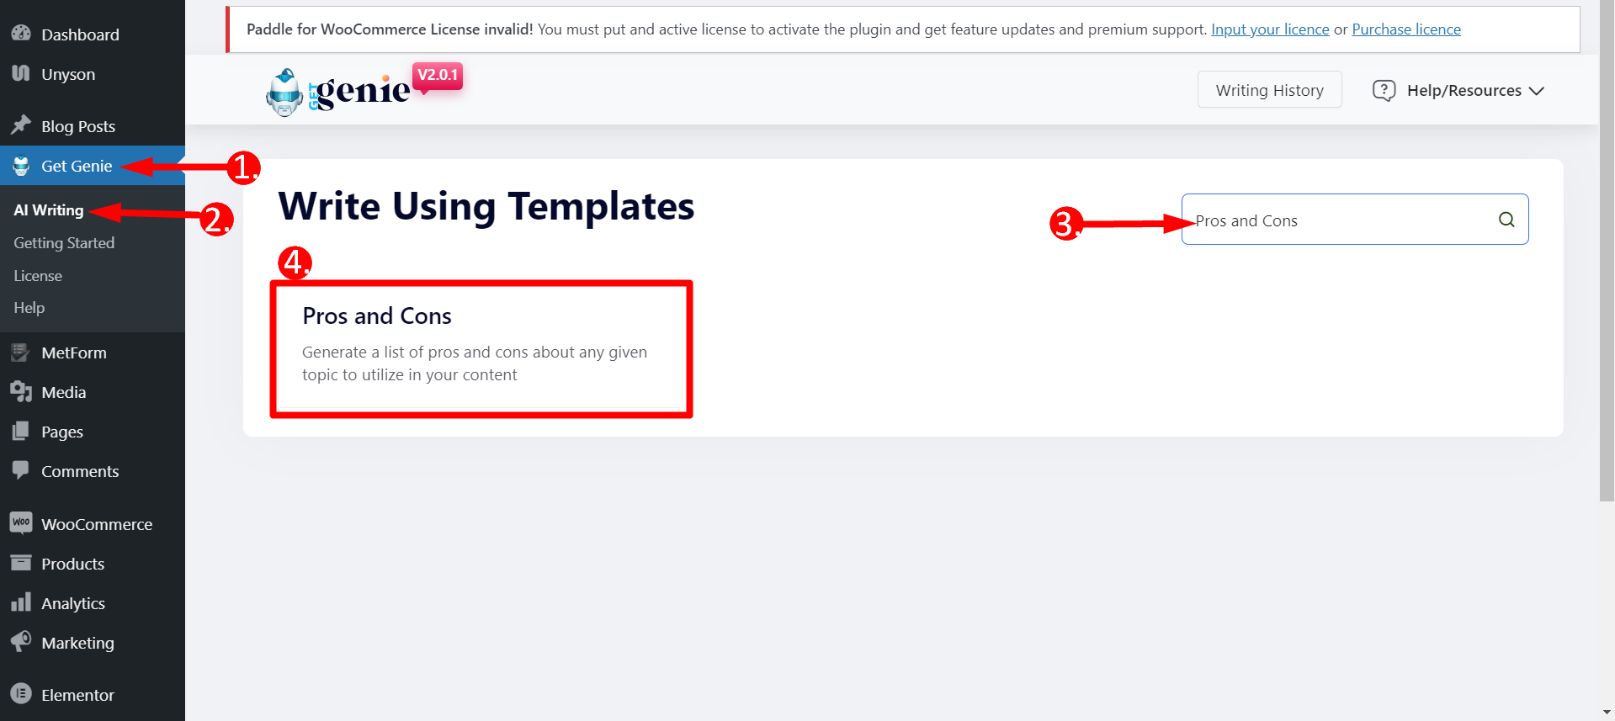This screenshot has height=721, width=1615.
Task: Open the Pros and Cons template card
Action: click(481, 349)
